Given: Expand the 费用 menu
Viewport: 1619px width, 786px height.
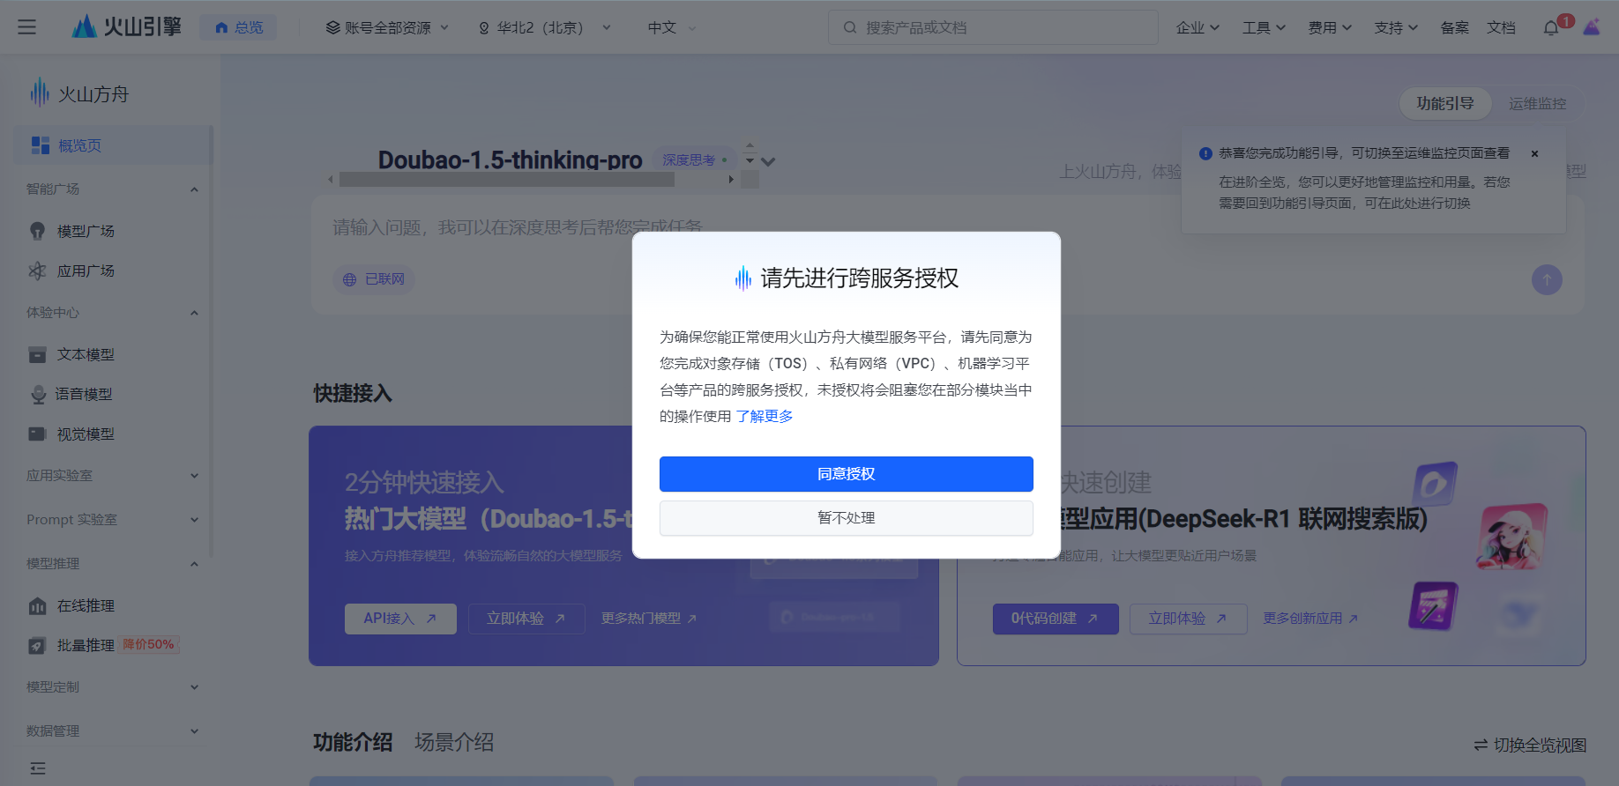Looking at the screenshot, I should click(x=1330, y=27).
